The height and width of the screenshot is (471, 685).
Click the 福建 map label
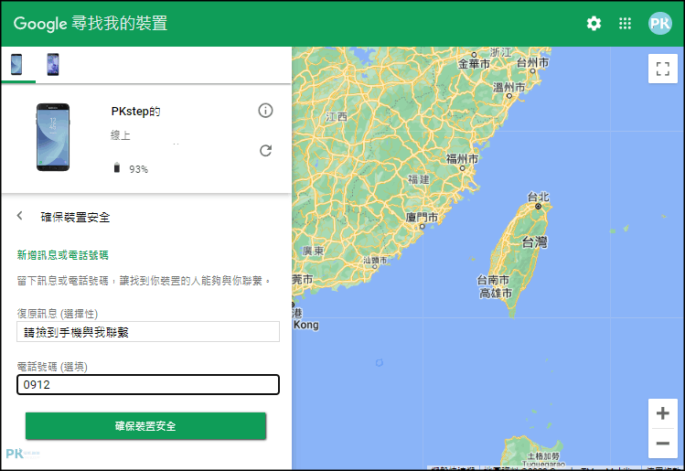click(419, 179)
